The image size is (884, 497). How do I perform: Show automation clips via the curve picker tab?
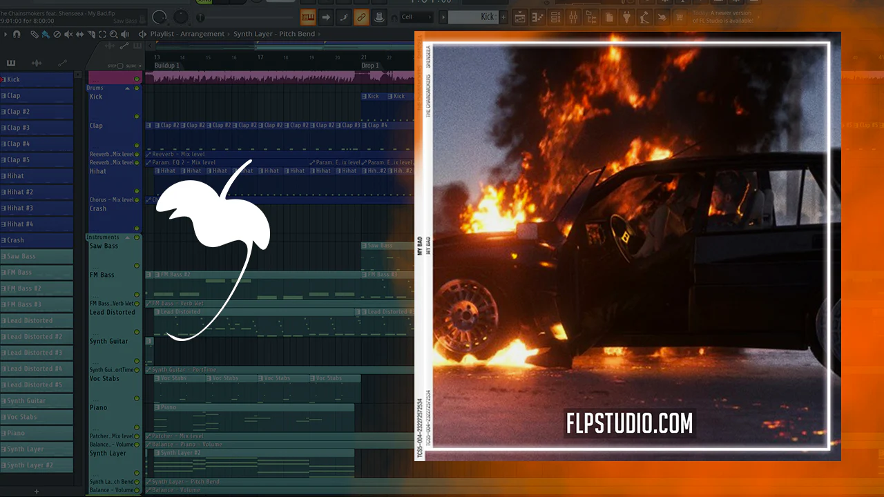[62, 64]
